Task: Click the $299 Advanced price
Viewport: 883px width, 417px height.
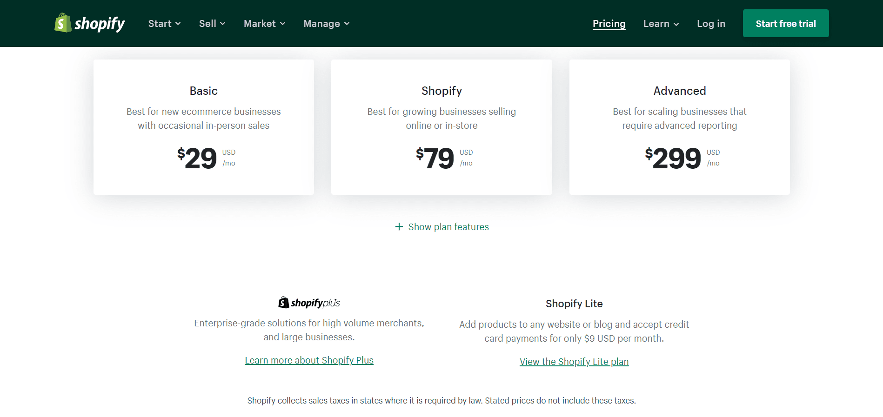Action: 673,158
